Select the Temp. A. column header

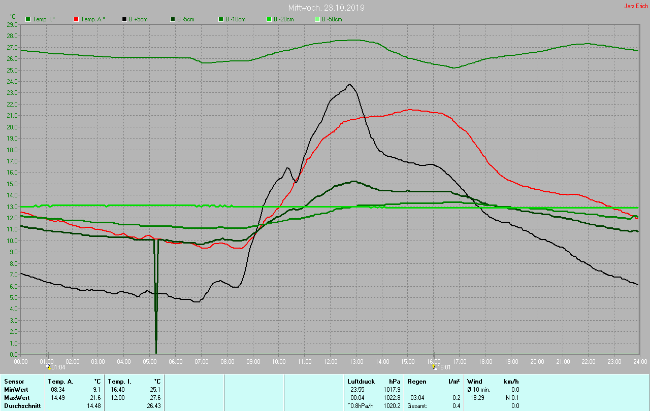[x=60, y=382]
